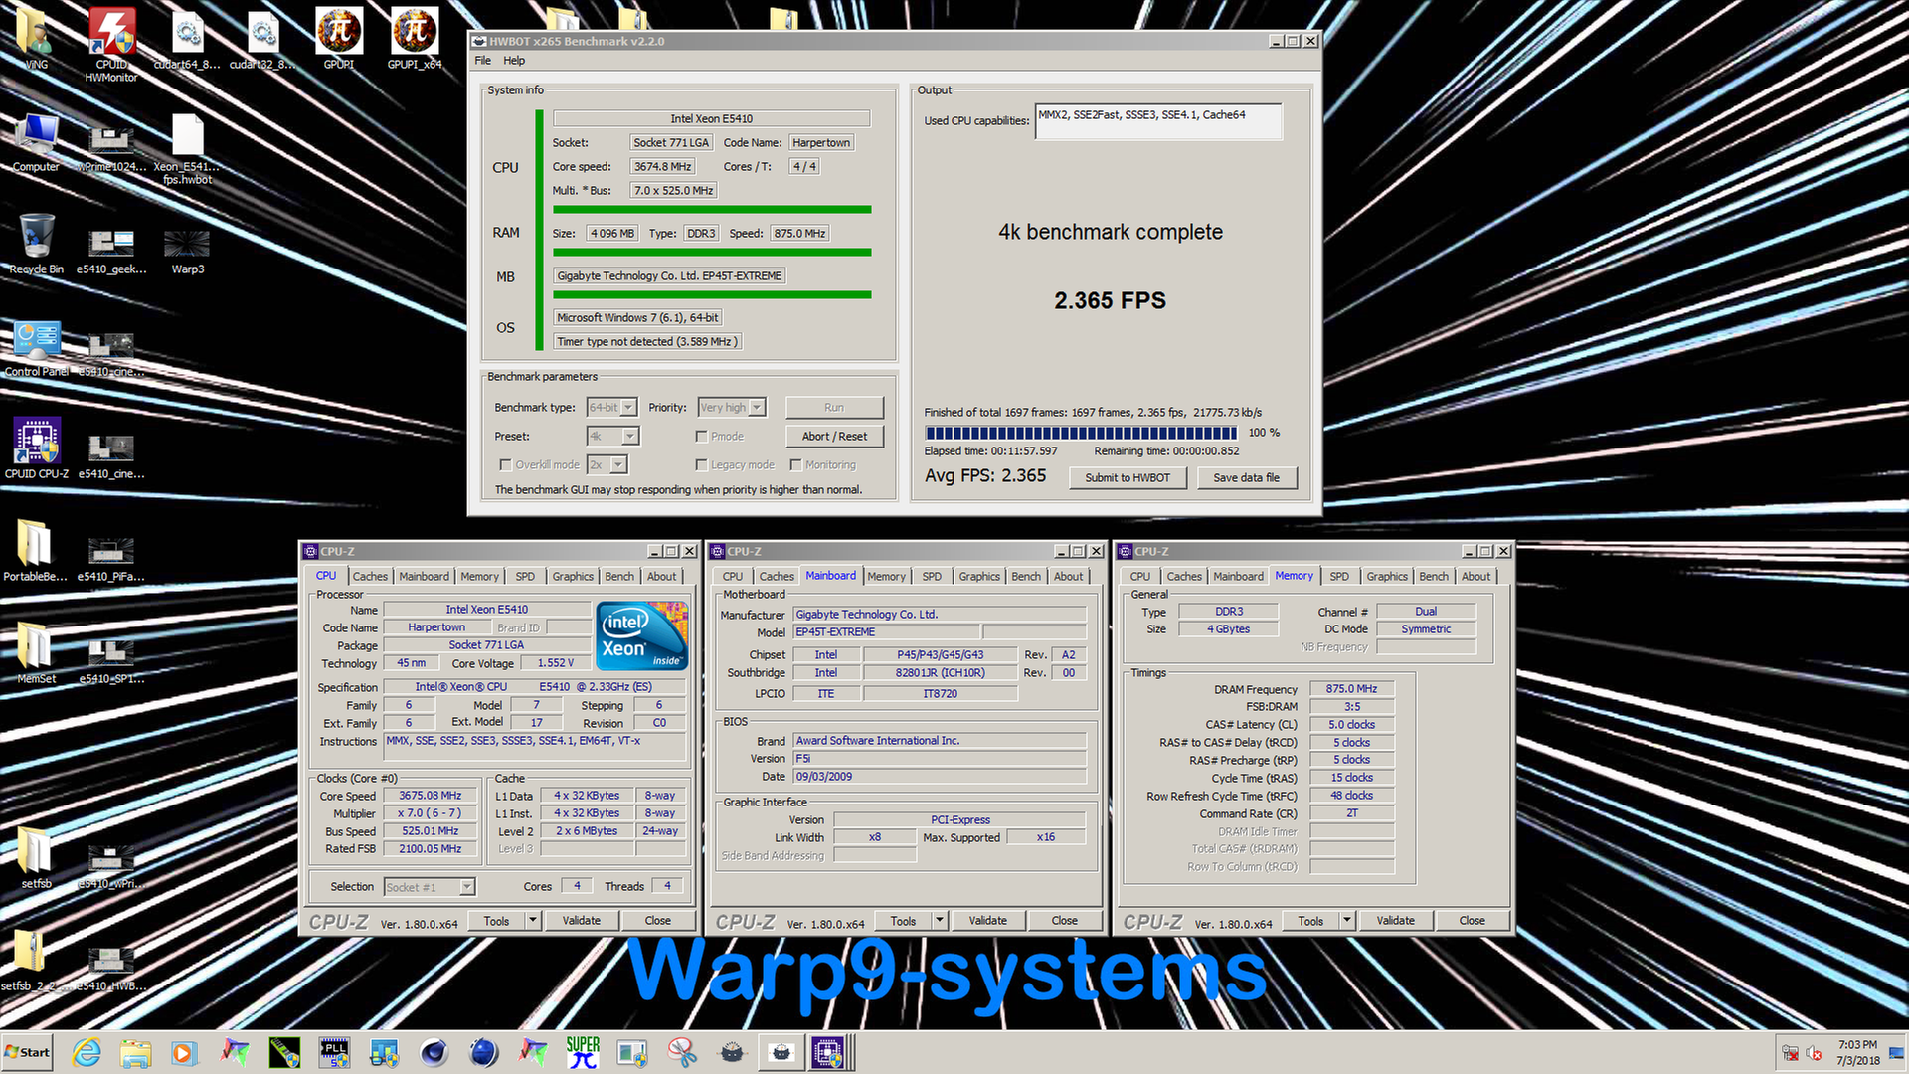This screenshot has width=1909, height=1074.
Task: Open the Priority Very high dropdown
Action: (x=732, y=408)
